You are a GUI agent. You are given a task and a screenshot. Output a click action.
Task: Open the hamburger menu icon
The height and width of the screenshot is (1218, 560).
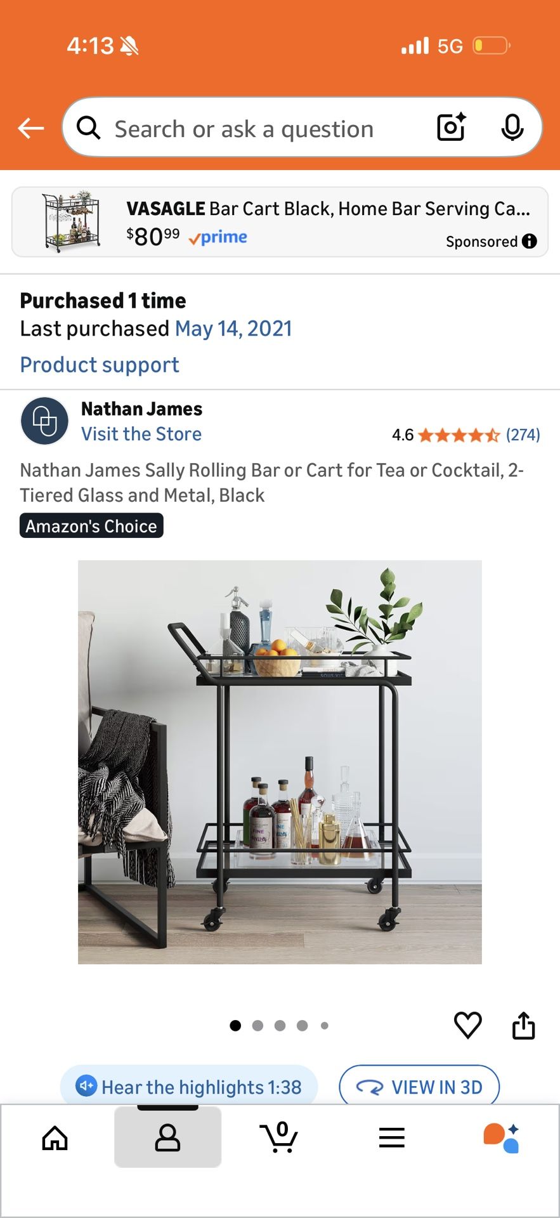coord(391,1137)
